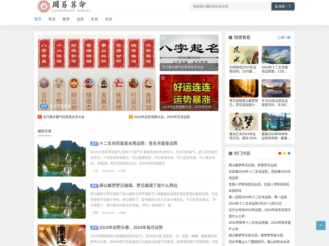Click the 最新 badge on 周公解梦 article
Image resolution: width=329 pixels, height=246 pixels.
pyautogui.click(x=94, y=185)
